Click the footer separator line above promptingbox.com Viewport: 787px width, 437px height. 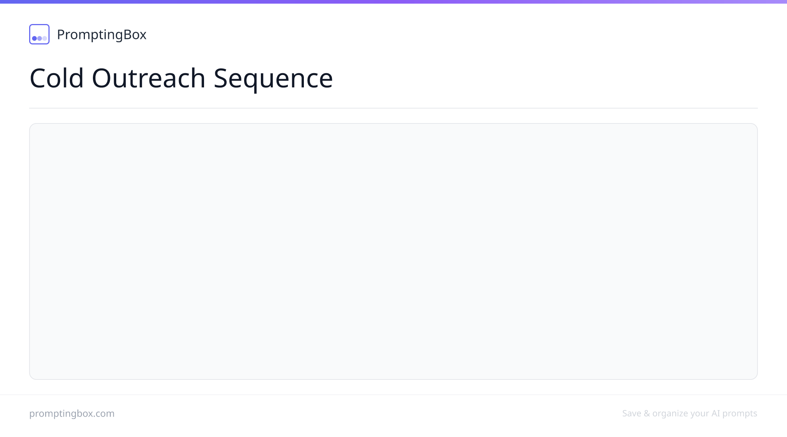click(393, 395)
